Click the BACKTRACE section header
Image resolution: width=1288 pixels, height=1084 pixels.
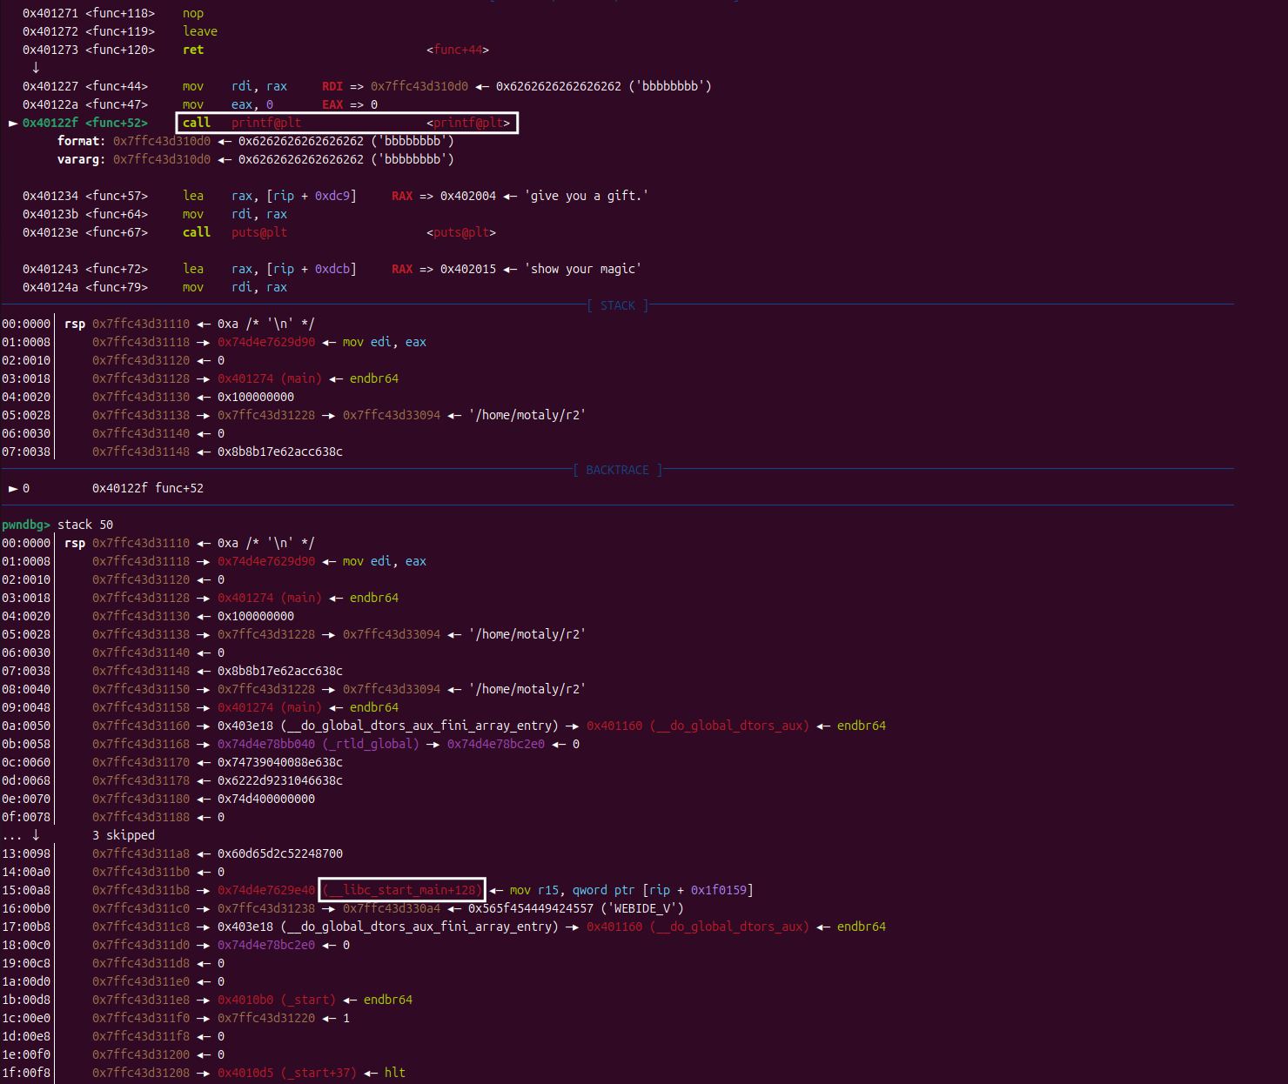coord(617,470)
